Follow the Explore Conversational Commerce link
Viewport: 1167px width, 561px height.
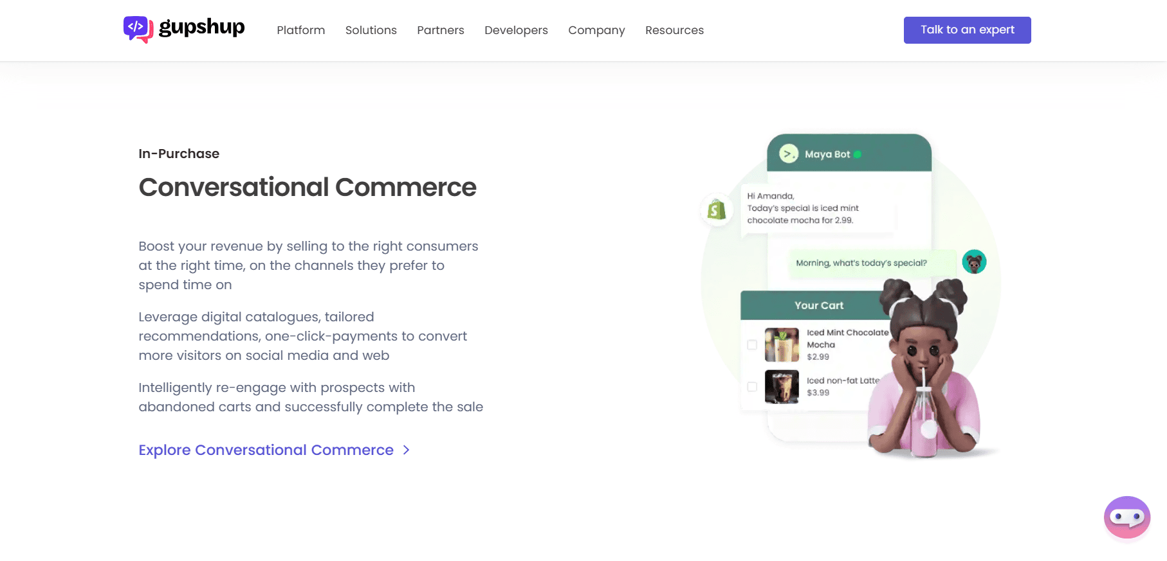pos(266,450)
